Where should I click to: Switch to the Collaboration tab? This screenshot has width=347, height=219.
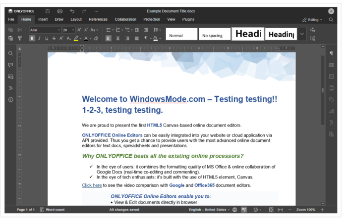point(125,19)
